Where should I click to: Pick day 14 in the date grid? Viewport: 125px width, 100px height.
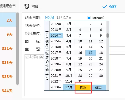pos(91,47)
